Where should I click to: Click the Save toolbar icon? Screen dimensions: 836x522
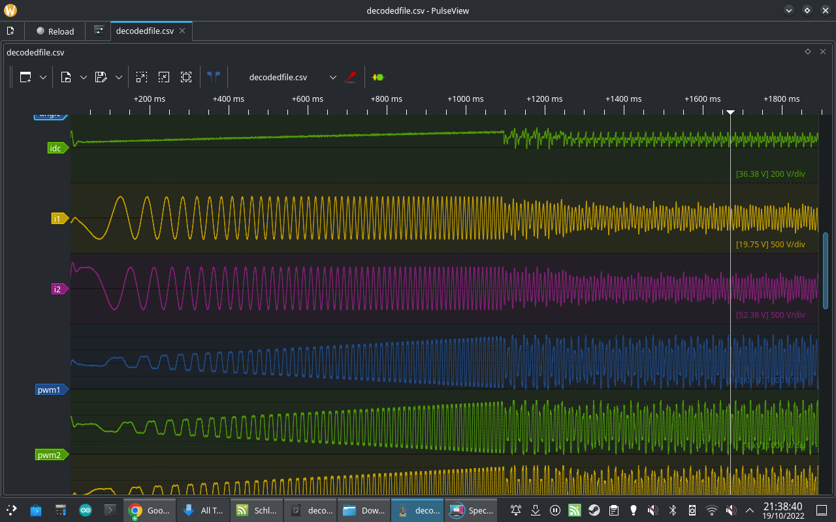pos(101,77)
